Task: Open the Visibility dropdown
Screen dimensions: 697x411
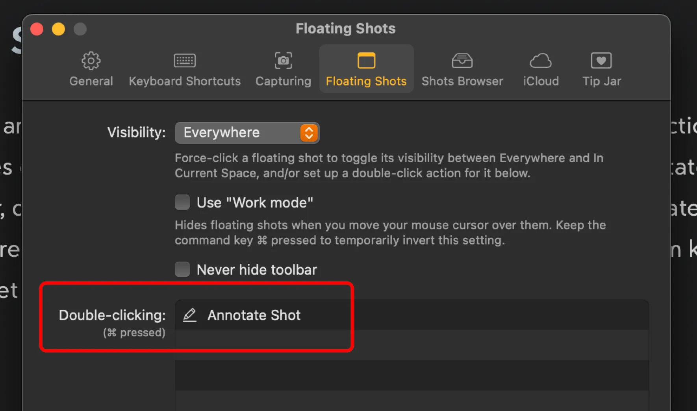Action: click(x=247, y=133)
